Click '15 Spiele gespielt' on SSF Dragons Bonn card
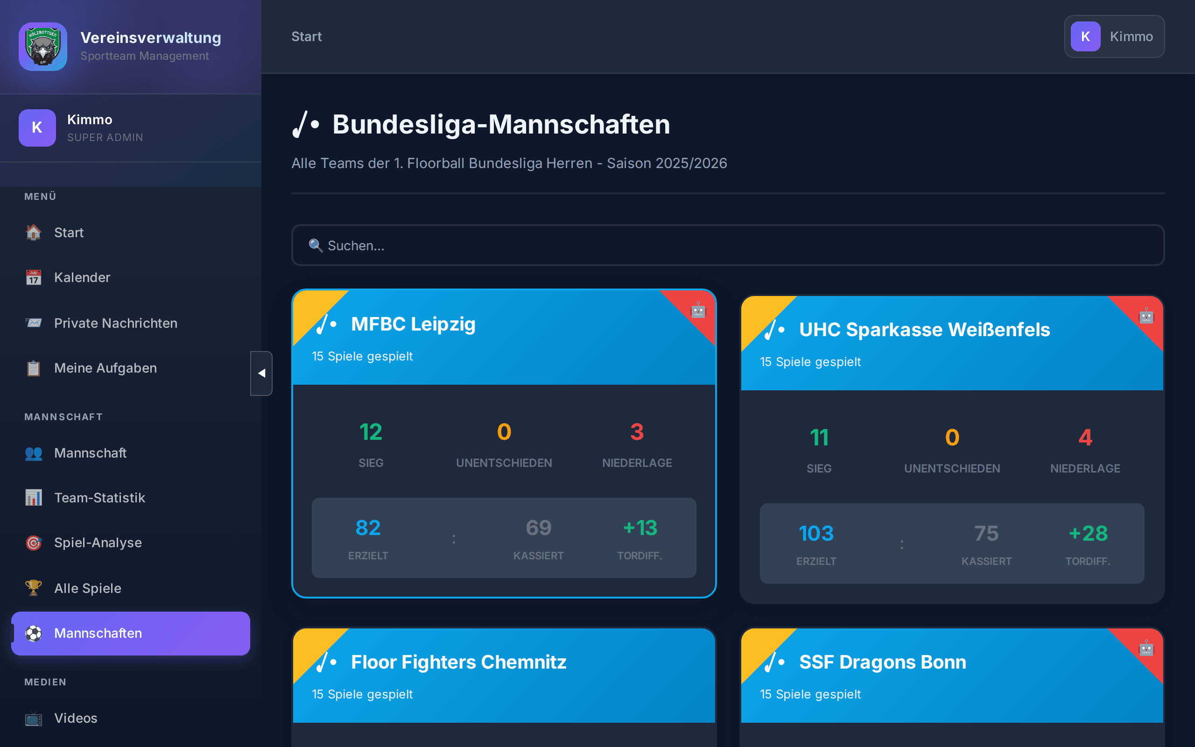The width and height of the screenshot is (1195, 747). point(810,694)
